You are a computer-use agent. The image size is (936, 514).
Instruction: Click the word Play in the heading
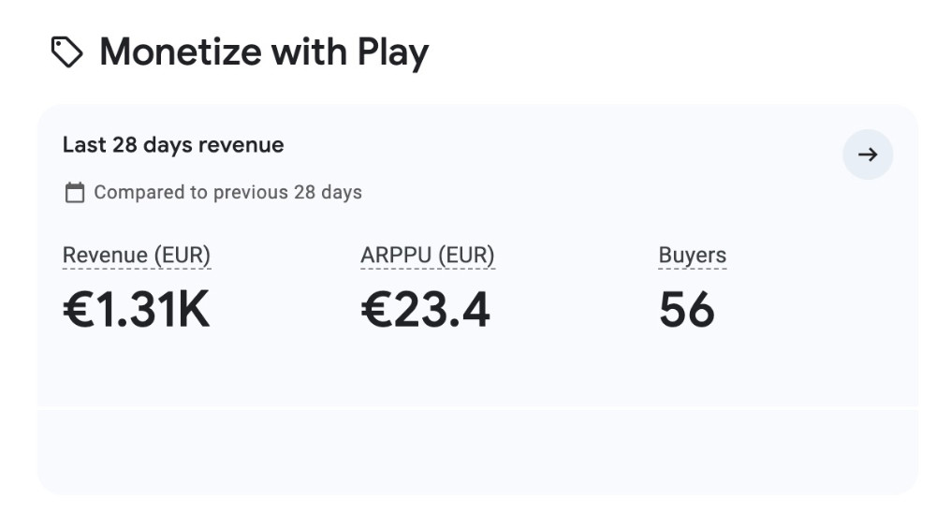click(x=393, y=52)
